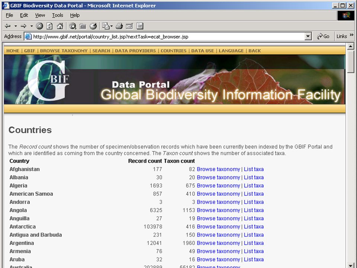Viewport: 357px width, 268px height.
Task: Open COUNTRIES in the portal navigation bar
Action: click(174, 51)
